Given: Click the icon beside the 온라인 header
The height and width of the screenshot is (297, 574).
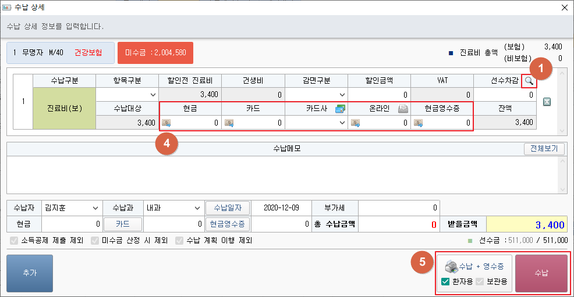Looking at the screenshot, I should click(x=403, y=108).
